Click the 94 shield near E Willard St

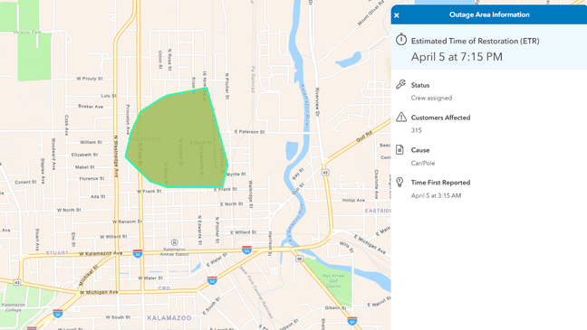pyautogui.click(x=246, y=250)
